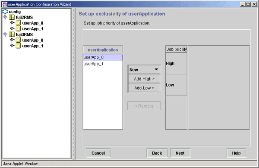259x168 pixels.
Task: Click userApp_0 icon under fuji3RMS
Action: (18, 40)
